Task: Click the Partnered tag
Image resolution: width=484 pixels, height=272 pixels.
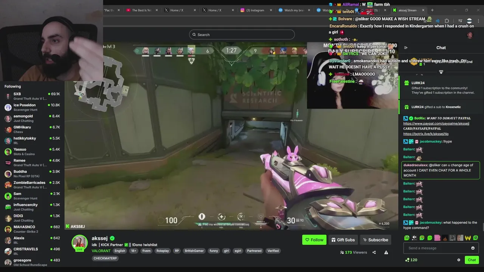Action: click(254, 251)
